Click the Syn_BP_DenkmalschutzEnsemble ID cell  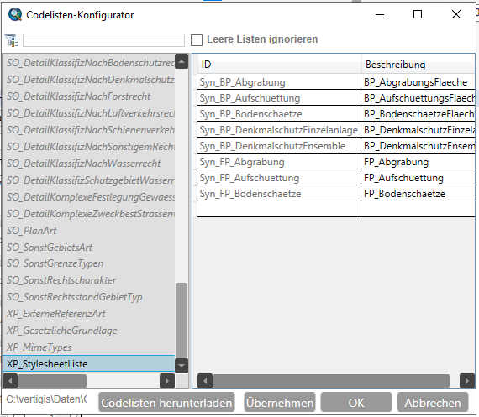click(279, 145)
